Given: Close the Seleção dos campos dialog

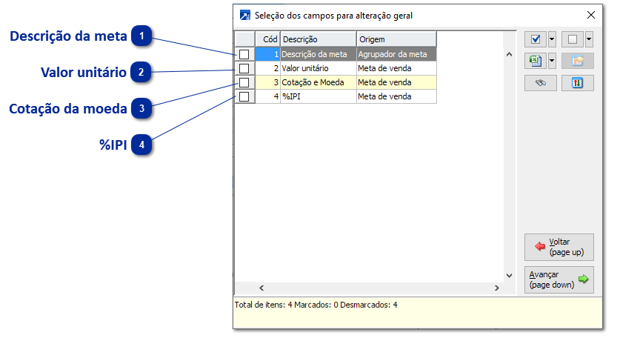Looking at the screenshot, I should tap(590, 15).
